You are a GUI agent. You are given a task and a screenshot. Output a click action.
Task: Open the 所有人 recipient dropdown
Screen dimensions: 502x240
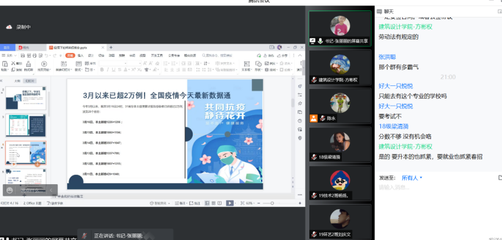[x=412, y=178]
